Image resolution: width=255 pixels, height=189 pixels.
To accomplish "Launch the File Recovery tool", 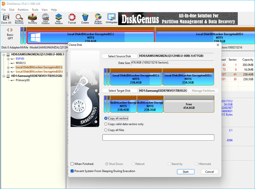I will coord(32,19).
